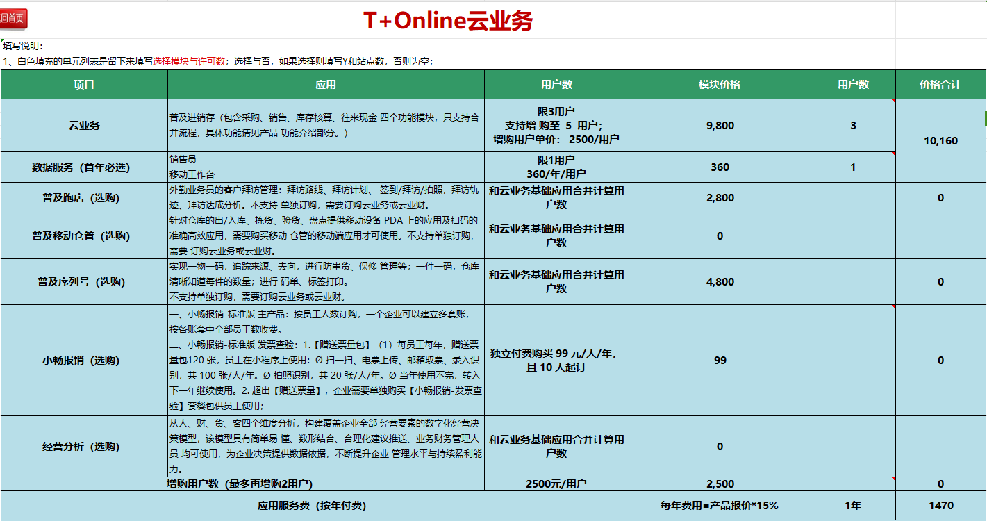Select the 销售员 cell
This screenshot has width=987, height=521.
(326, 160)
